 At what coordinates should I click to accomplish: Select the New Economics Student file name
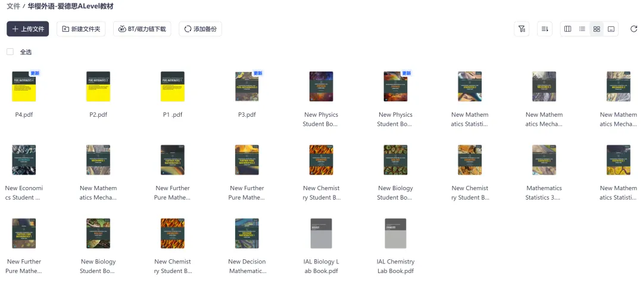24,192
